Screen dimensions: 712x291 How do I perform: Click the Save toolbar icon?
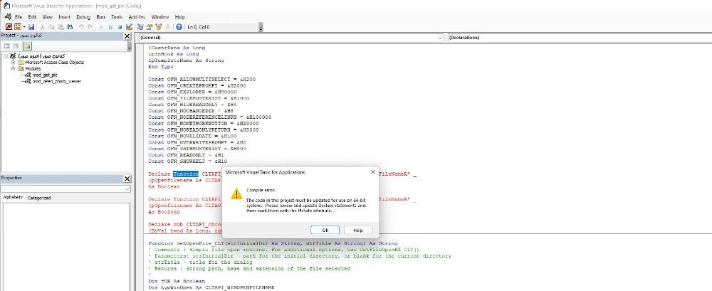point(31,27)
